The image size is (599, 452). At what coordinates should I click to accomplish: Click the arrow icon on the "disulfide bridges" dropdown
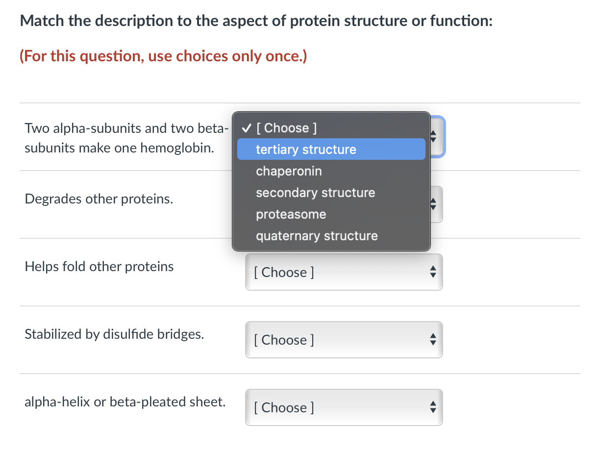pyautogui.click(x=433, y=339)
